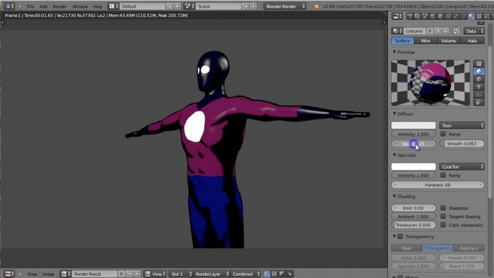Select Cube preview type icon
This screenshot has width=494, height=278.
(479, 79)
